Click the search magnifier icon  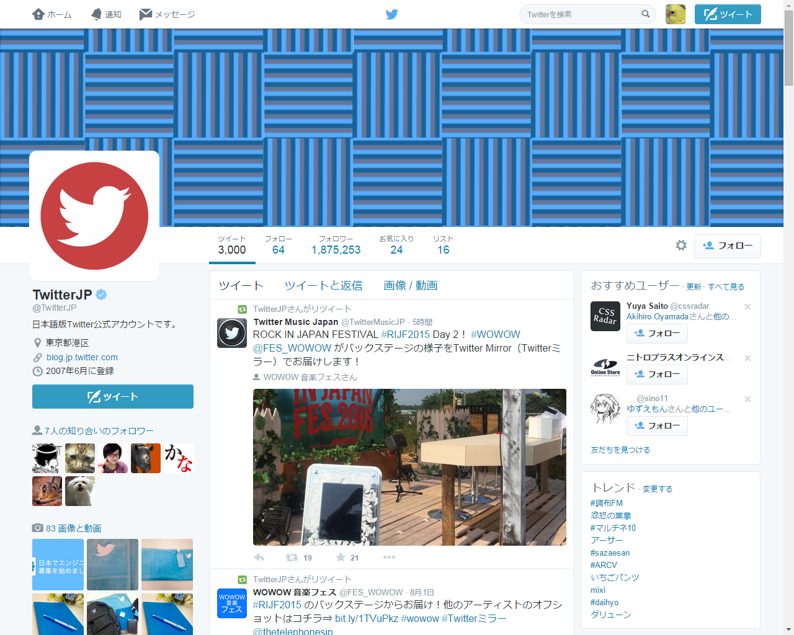click(645, 14)
